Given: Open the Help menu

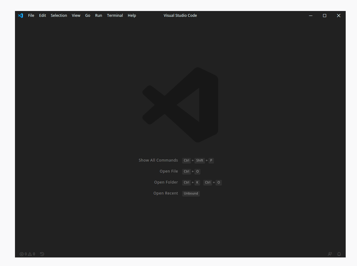Looking at the screenshot, I should pos(132,16).
